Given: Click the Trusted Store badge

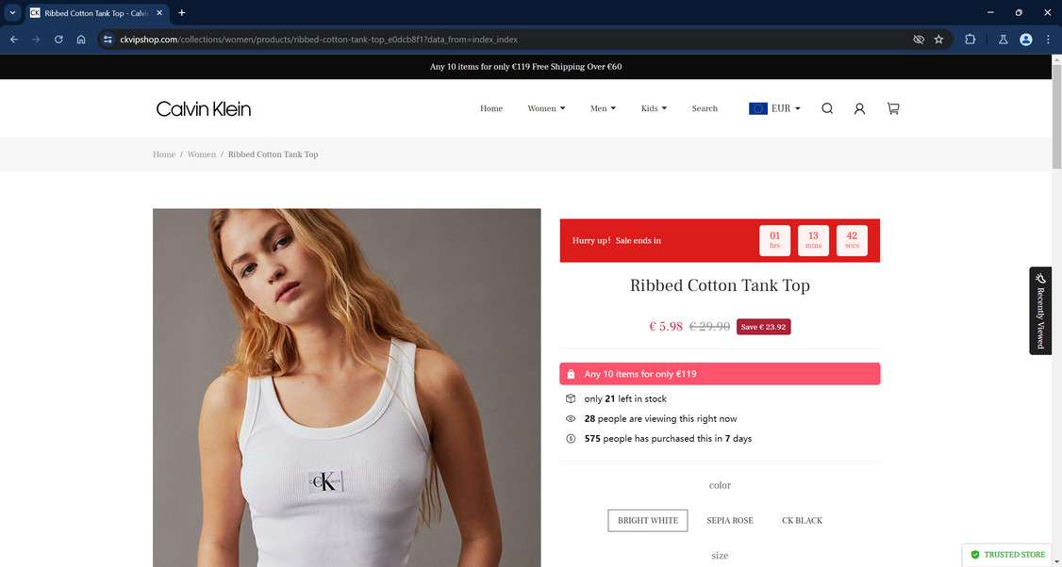Looking at the screenshot, I should pyautogui.click(x=1009, y=554).
